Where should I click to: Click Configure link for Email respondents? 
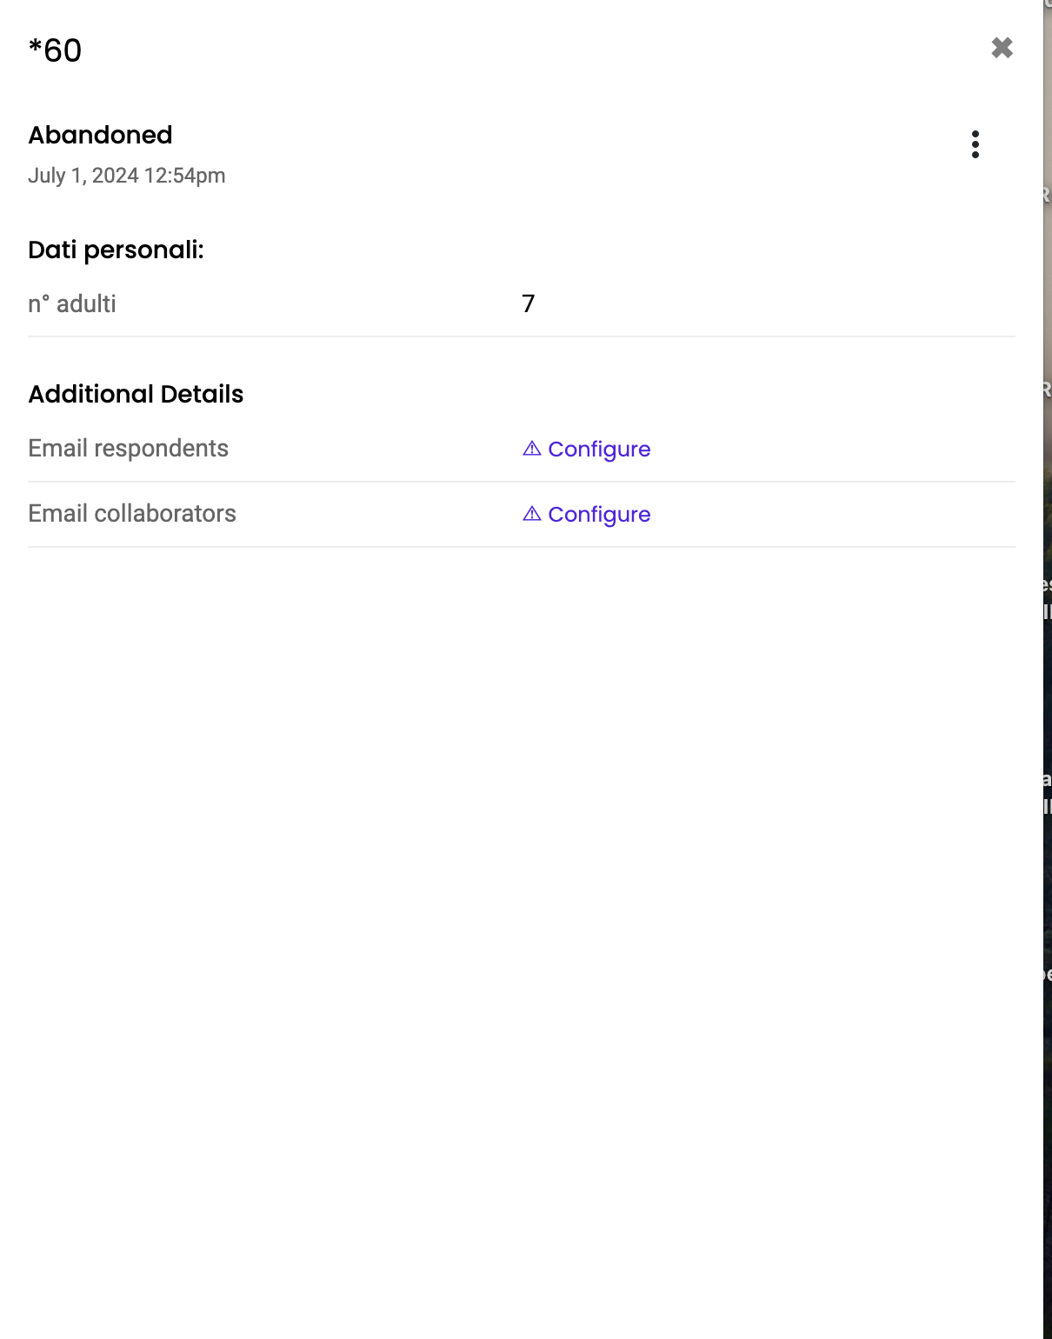(x=599, y=450)
